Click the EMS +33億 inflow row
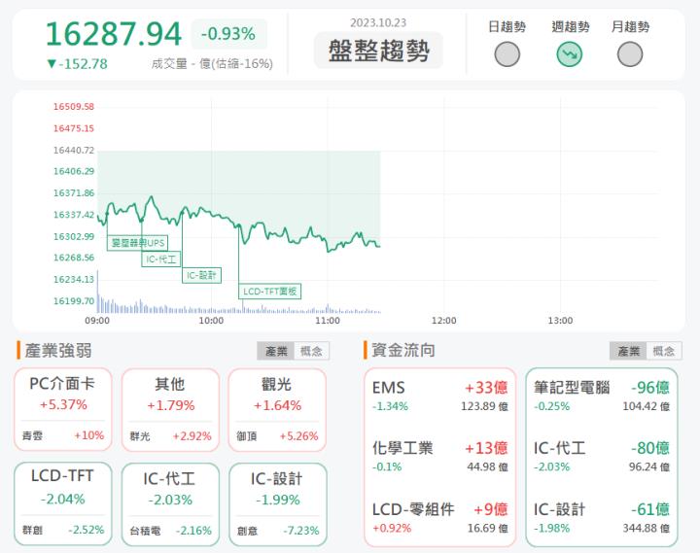 pyautogui.click(x=439, y=396)
